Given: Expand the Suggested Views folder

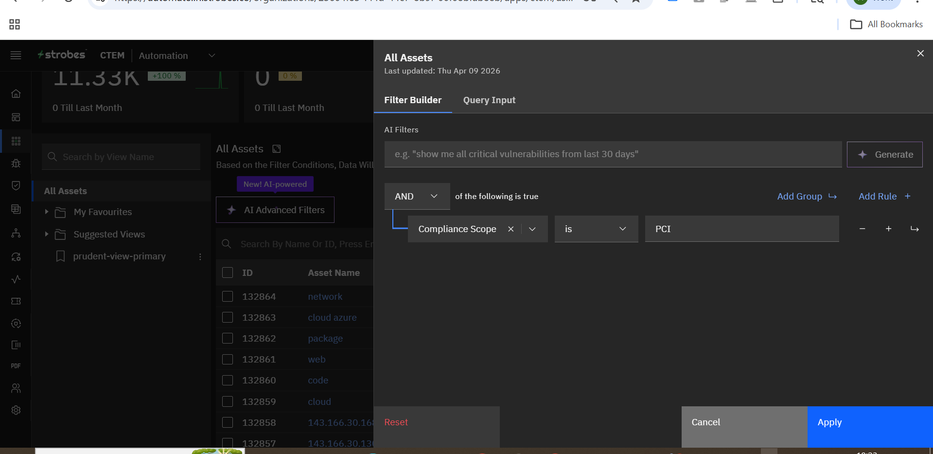Looking at the screenshot, I should click(47, 234).
